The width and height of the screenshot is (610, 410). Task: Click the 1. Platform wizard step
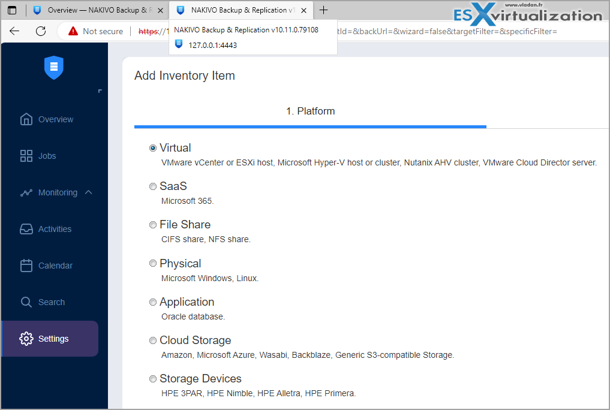(x=311, y=111)
